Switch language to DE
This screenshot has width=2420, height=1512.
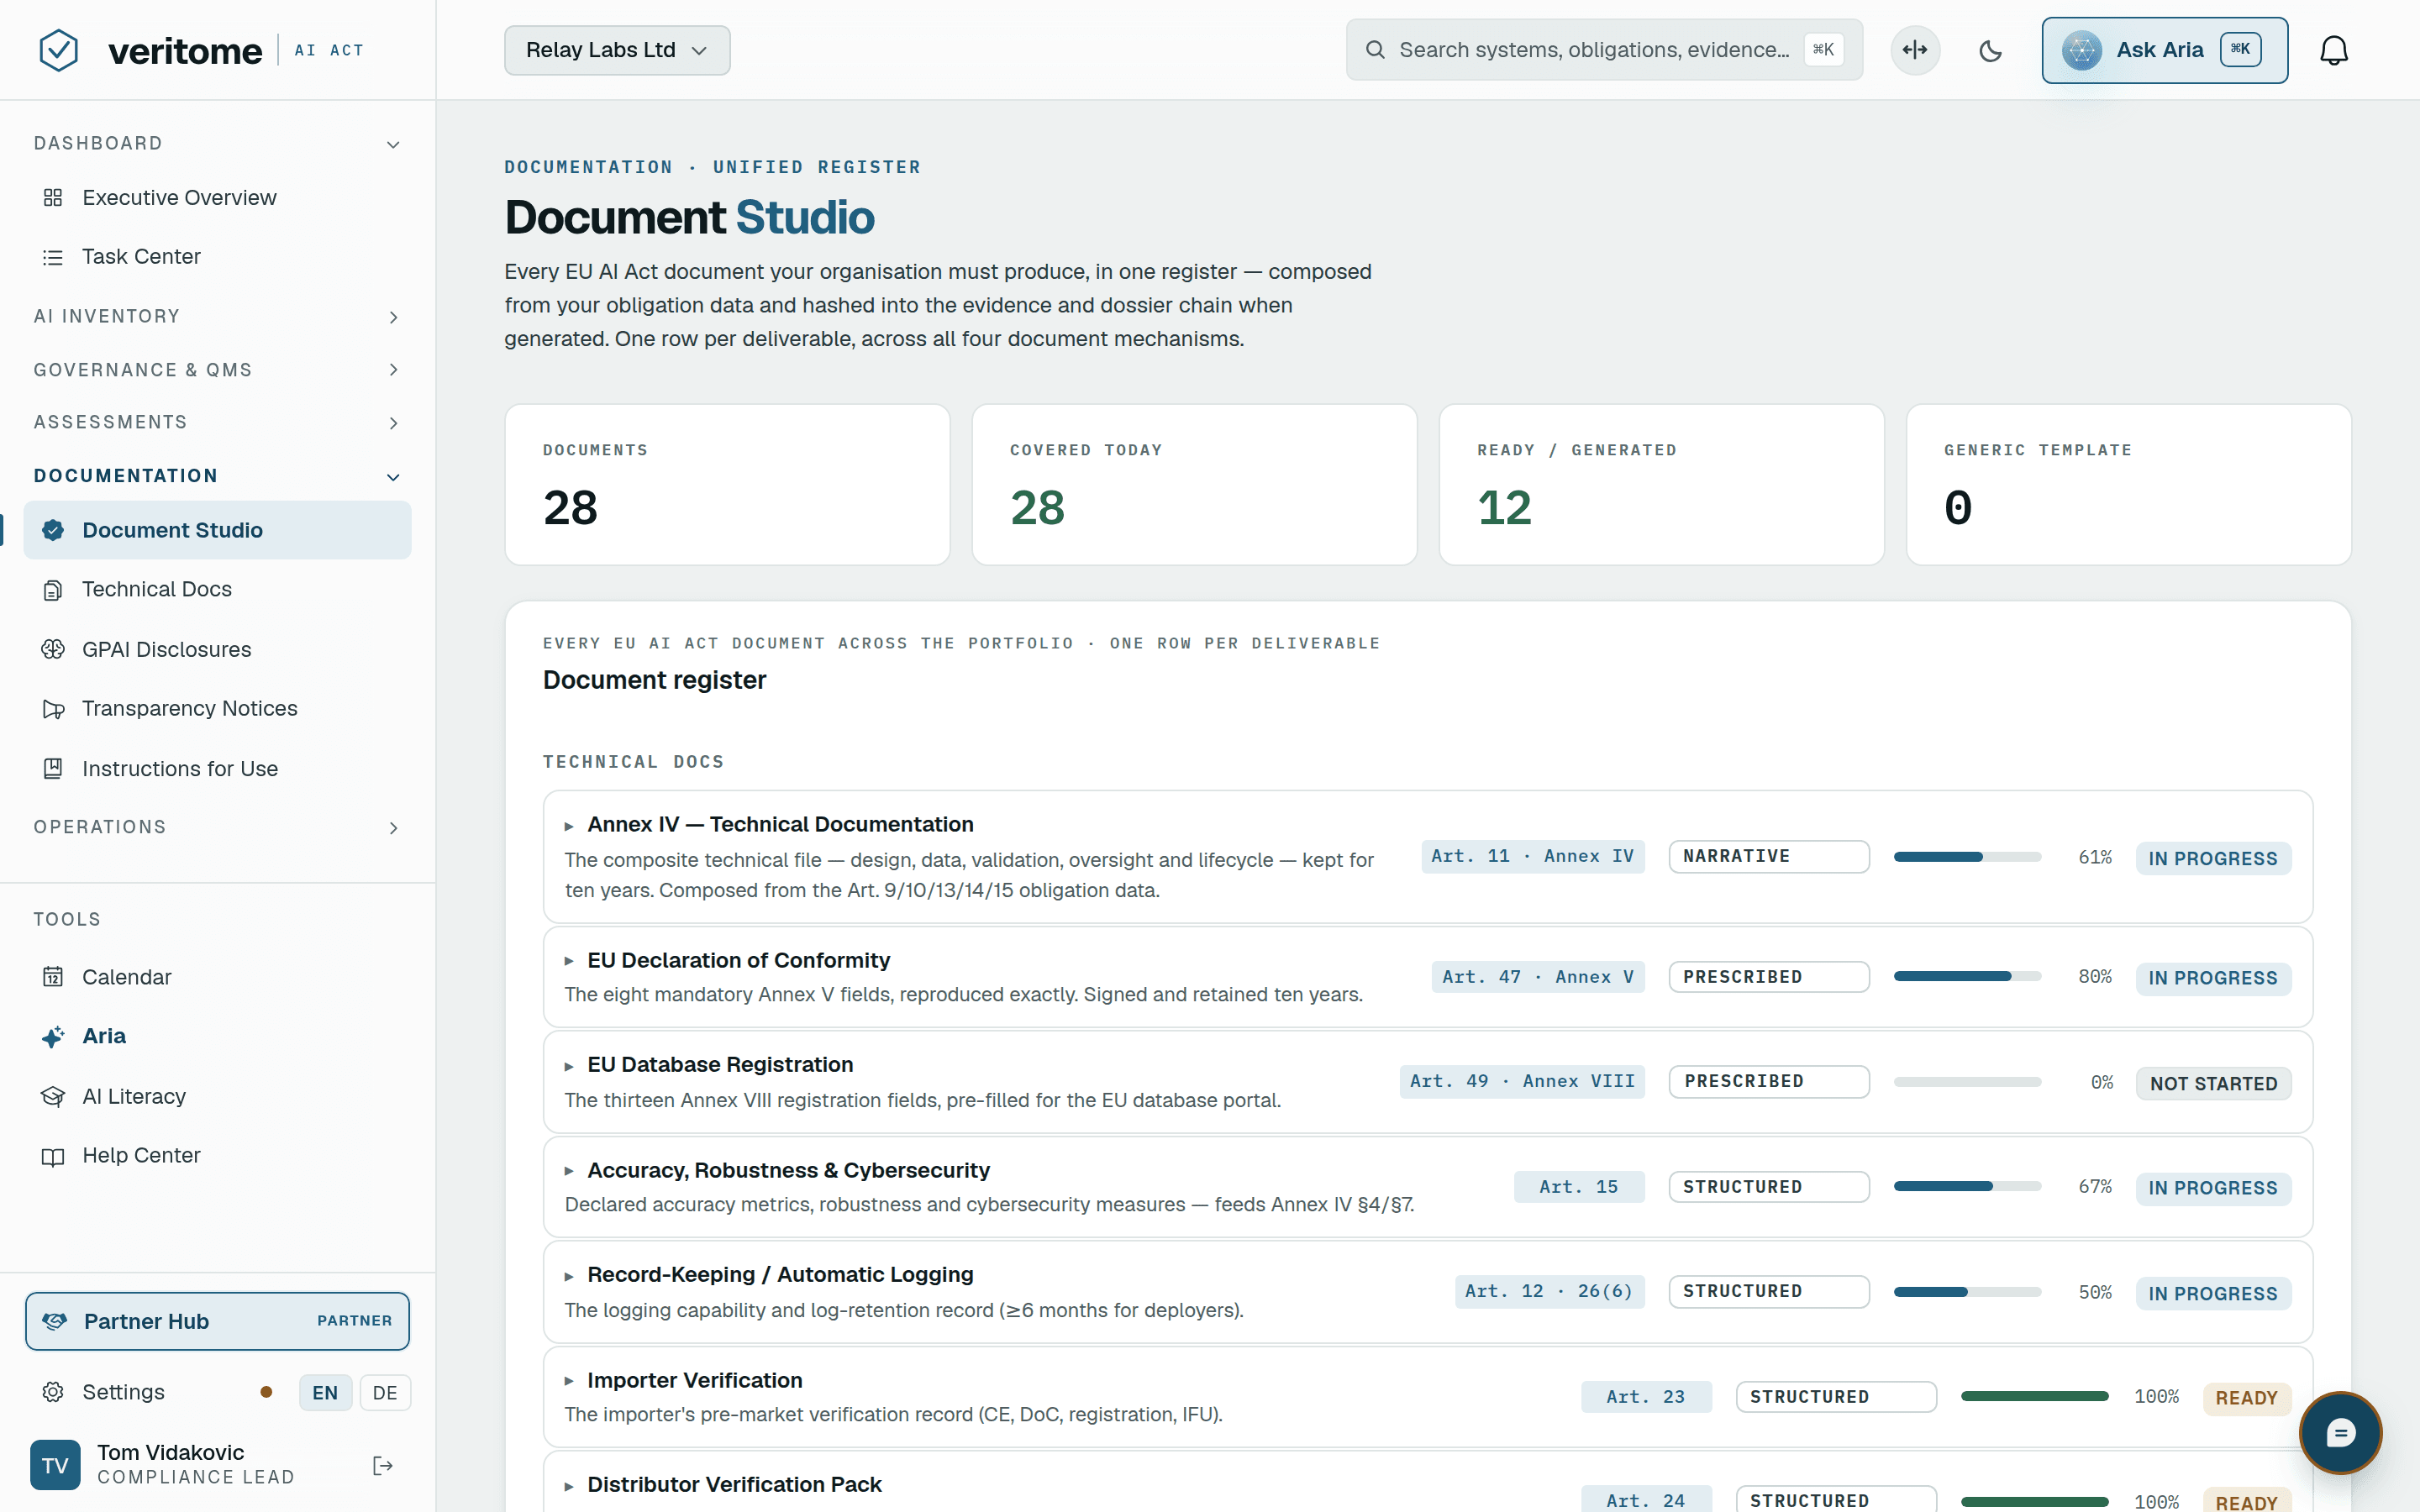(x=385, y=1392)
